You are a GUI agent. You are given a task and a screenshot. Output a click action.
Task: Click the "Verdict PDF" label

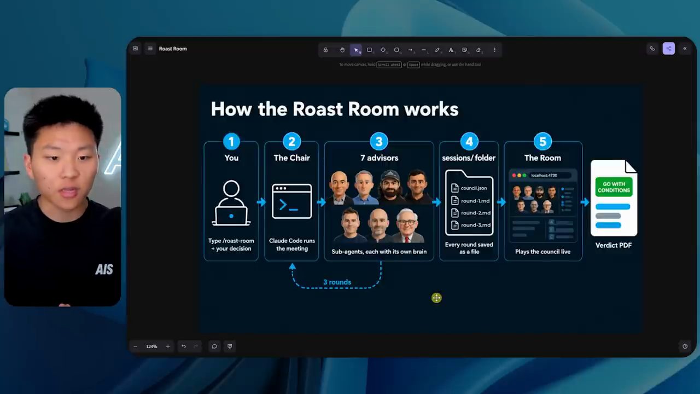[614, 245]
